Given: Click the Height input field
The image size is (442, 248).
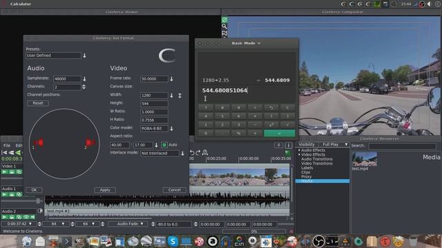Looking at the screenshot, I should coord(154,104).
